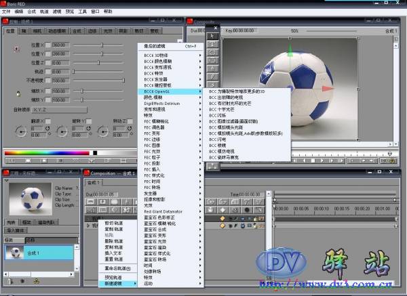Click the 翻滚 X rotation dial

(20, 131)
